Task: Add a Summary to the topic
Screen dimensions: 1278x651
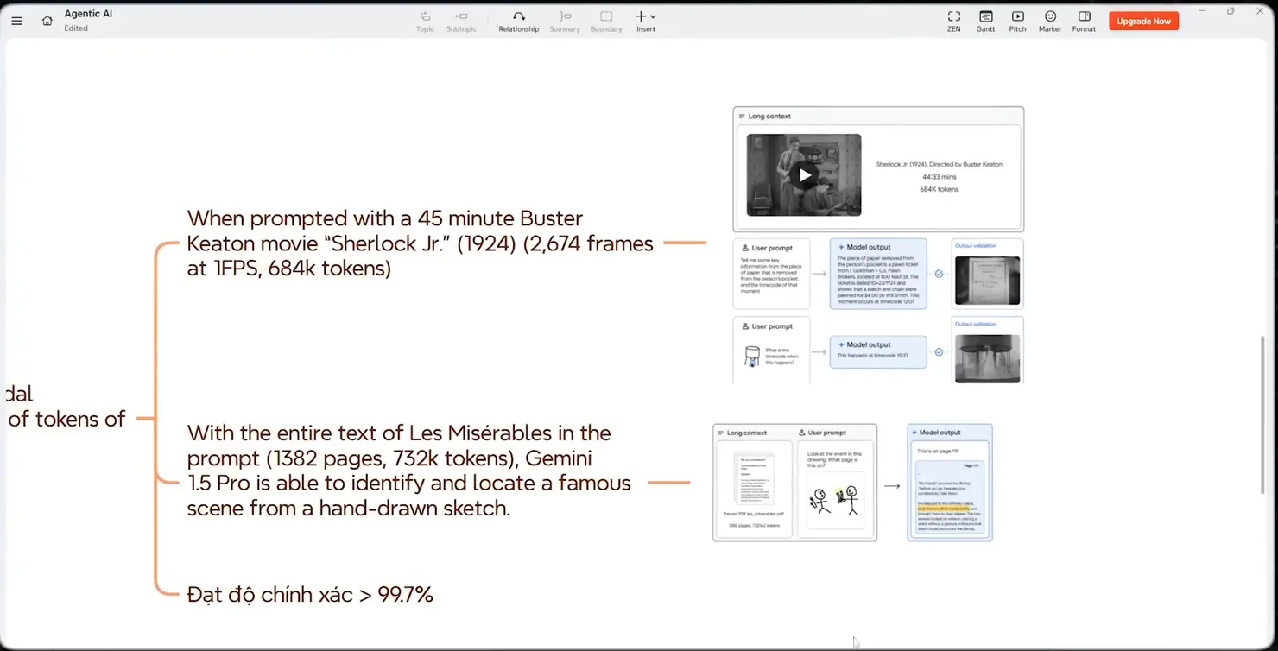Action: [x=565, y=22]
